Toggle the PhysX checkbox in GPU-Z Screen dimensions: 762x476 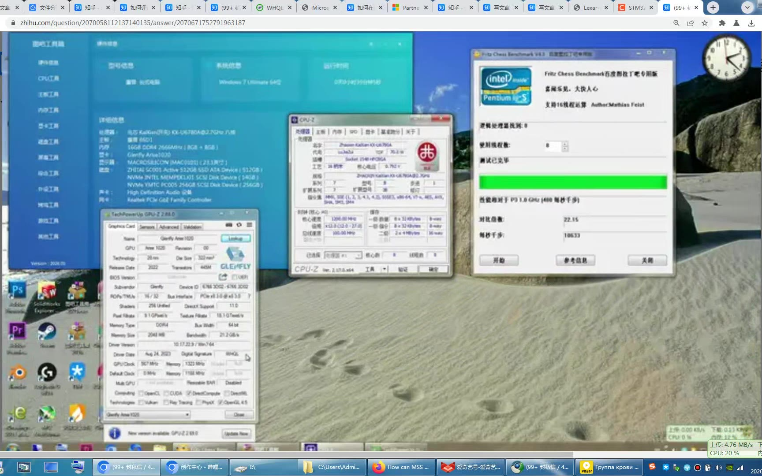coord(198,402)
